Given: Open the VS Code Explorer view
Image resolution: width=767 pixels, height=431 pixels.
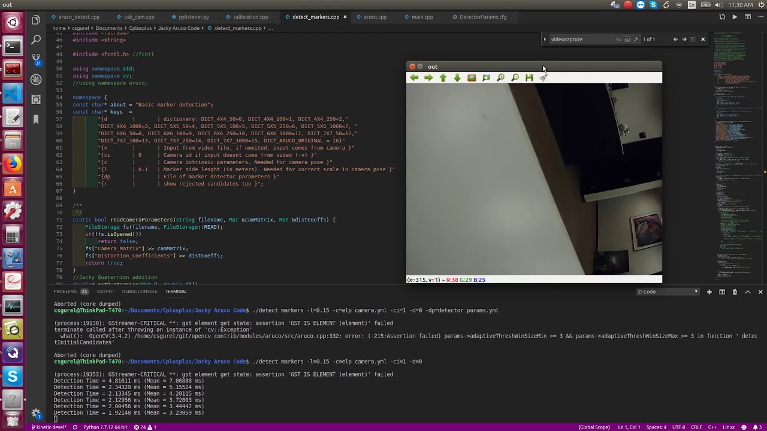Looking at the screenshot, I should 36,20.
